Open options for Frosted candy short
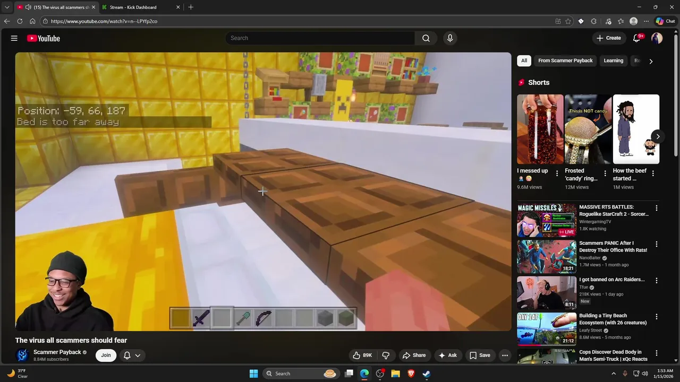 (x=605, y=173)
